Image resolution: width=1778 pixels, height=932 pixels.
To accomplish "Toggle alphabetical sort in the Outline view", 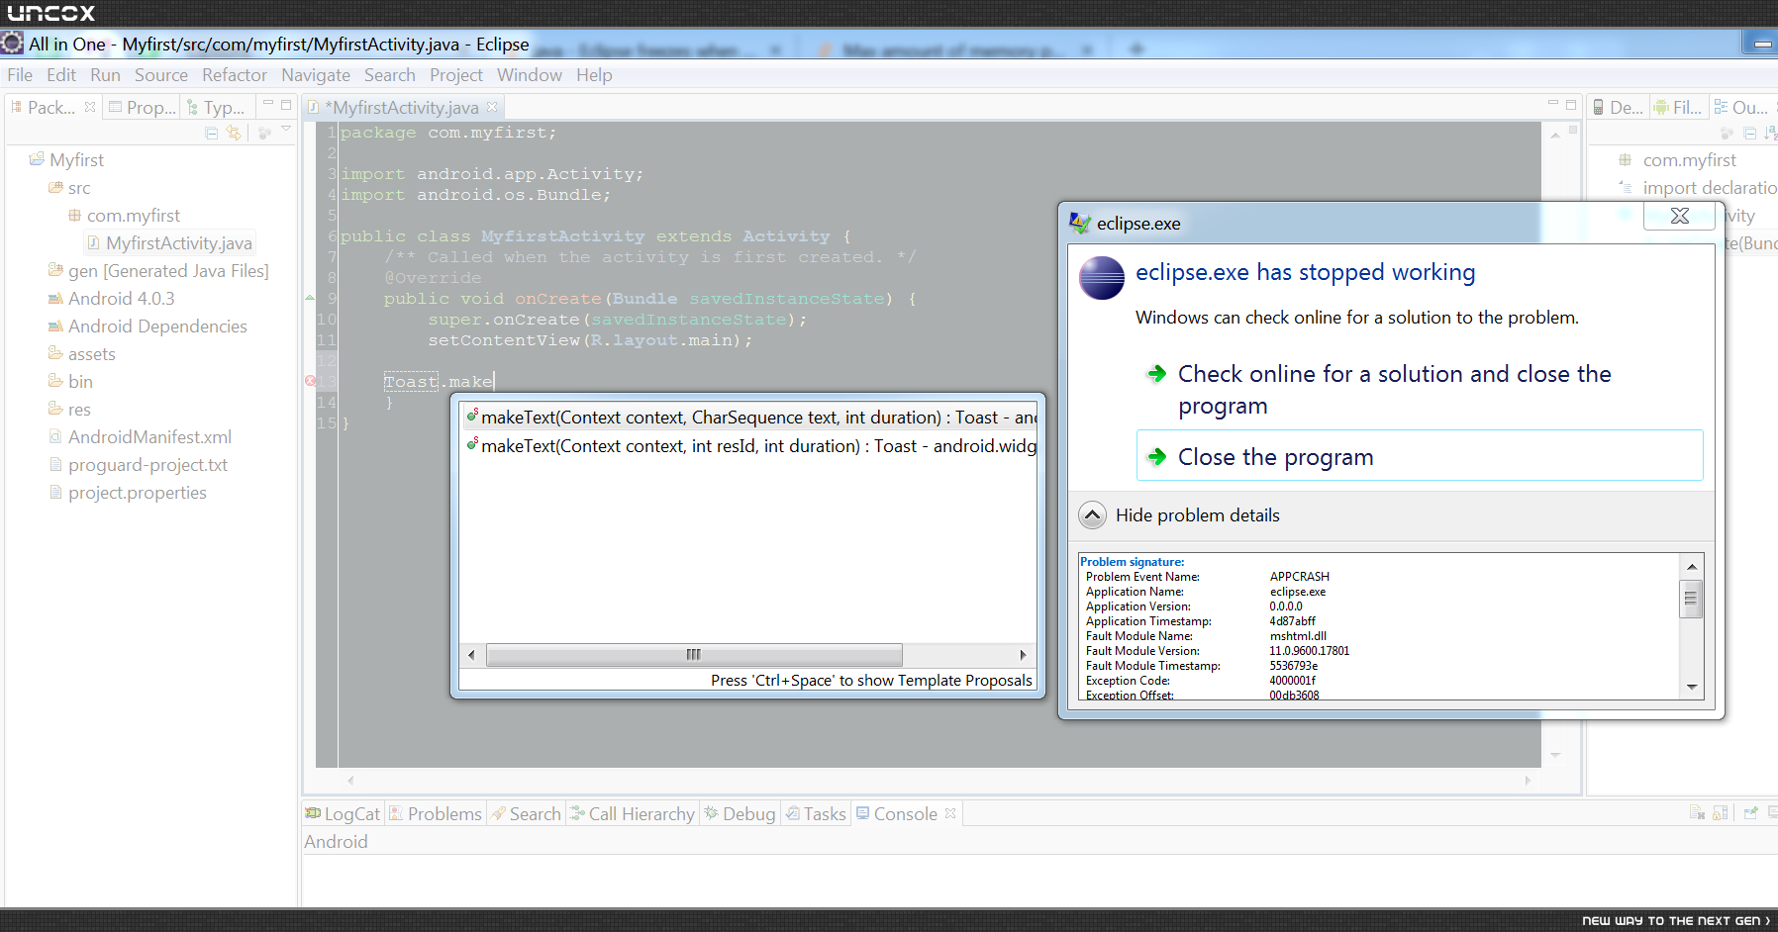I will (1770, 133).
